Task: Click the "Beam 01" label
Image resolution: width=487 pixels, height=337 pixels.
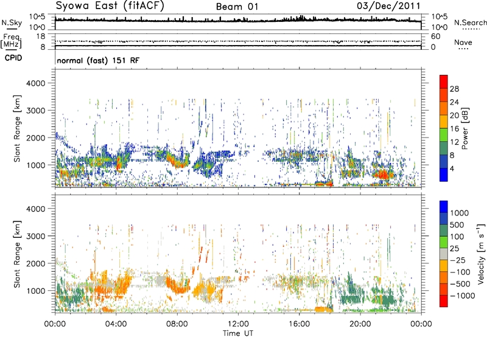Action: point(237,7)
